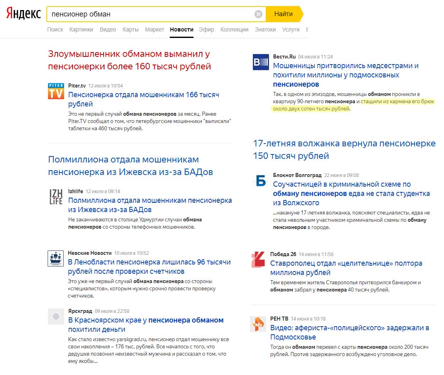
Task: Open headline Злоумышленник обманом выманил у пенсионерки
Action: (129, 60)
